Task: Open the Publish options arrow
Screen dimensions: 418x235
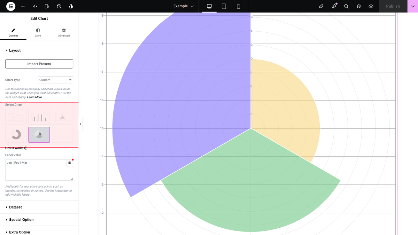Action: (413, 6)
